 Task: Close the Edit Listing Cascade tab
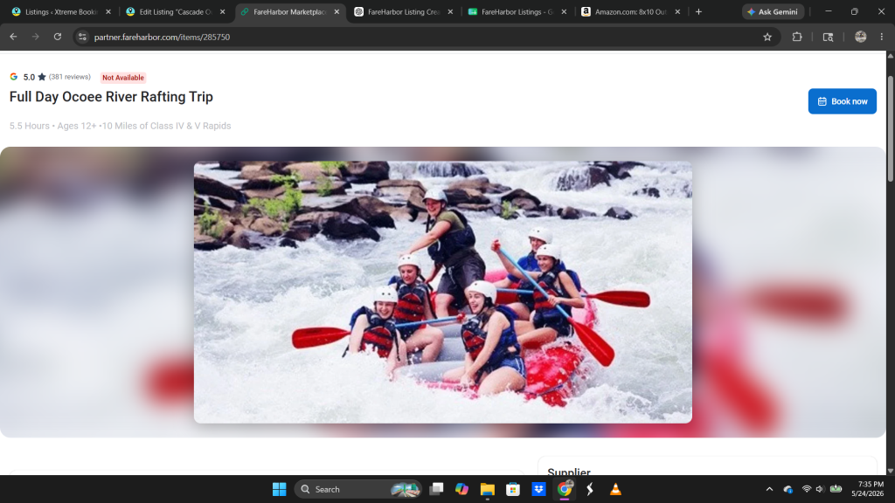[223, 12]
